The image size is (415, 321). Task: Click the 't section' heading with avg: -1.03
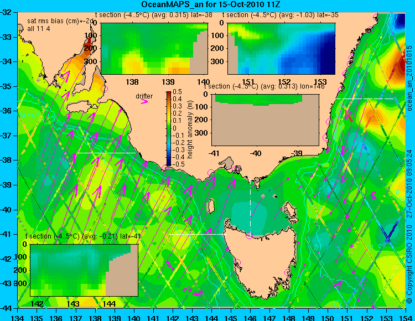point(281,15)
